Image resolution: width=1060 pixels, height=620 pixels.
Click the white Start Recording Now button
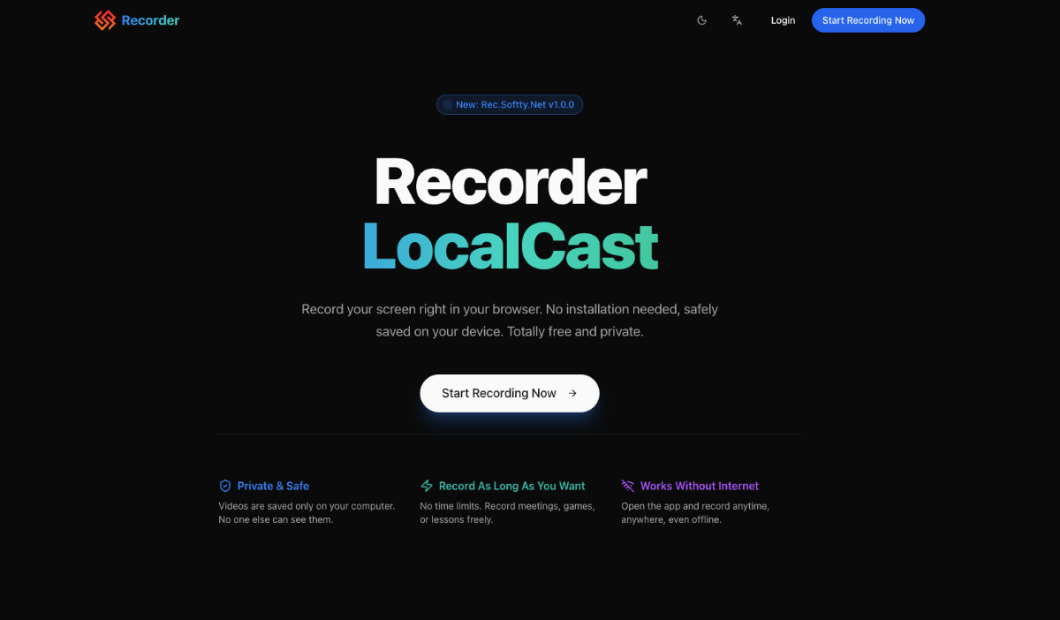(x=499, y=393)
